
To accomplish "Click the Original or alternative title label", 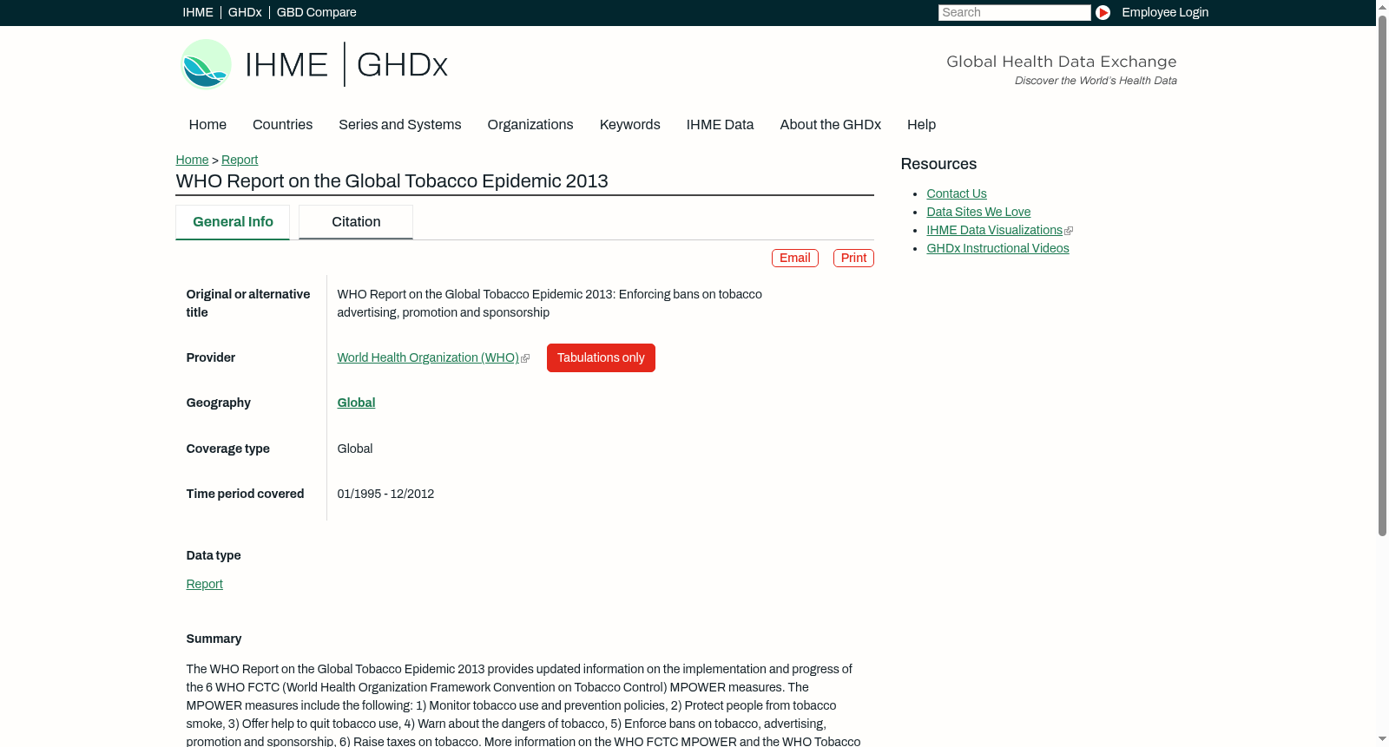I will click(248, 303).
